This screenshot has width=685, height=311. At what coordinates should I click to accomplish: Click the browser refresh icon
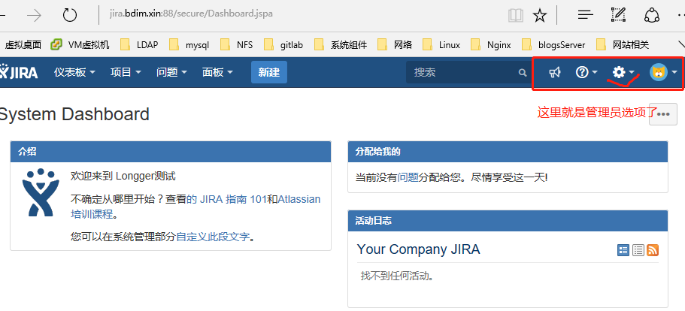70,15
